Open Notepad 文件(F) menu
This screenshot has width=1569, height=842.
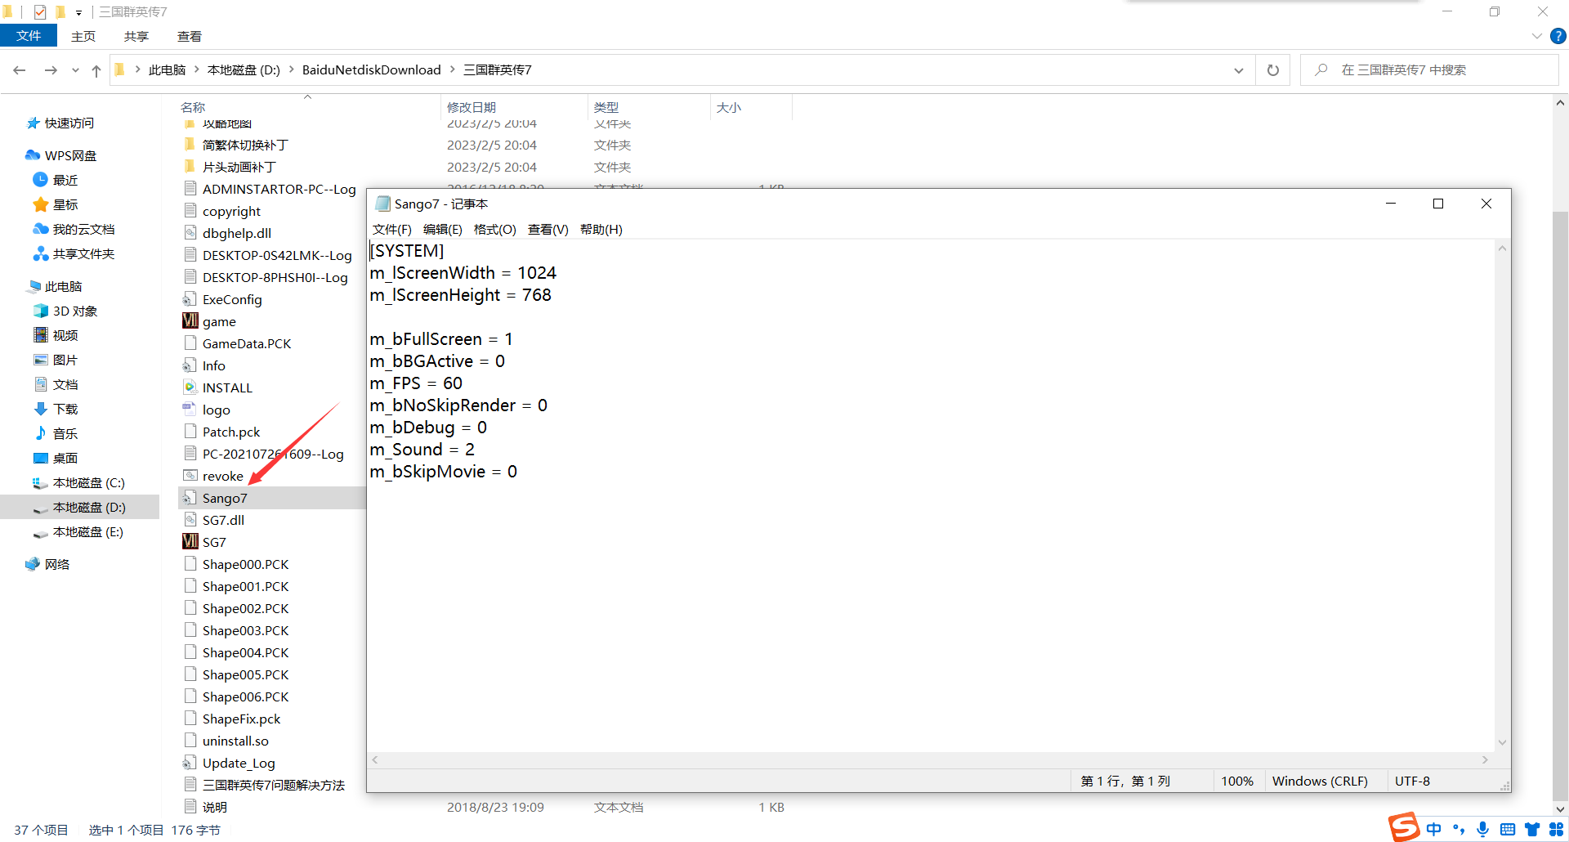click(392, 230)
